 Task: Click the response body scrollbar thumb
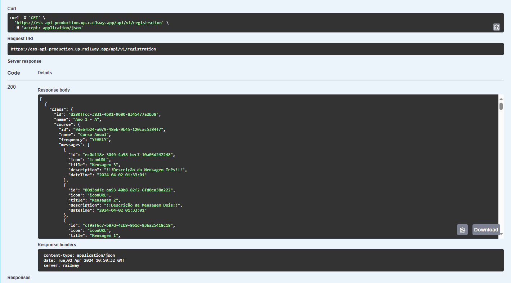tap(501, 106)
